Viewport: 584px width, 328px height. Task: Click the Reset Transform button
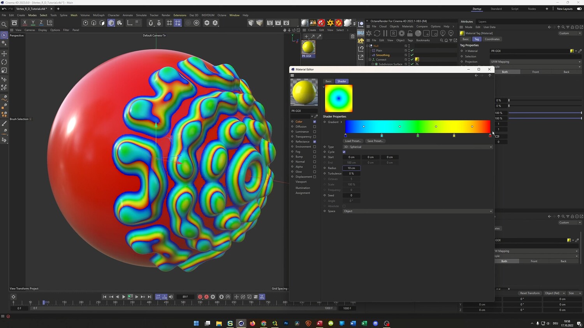coord(530,293)
